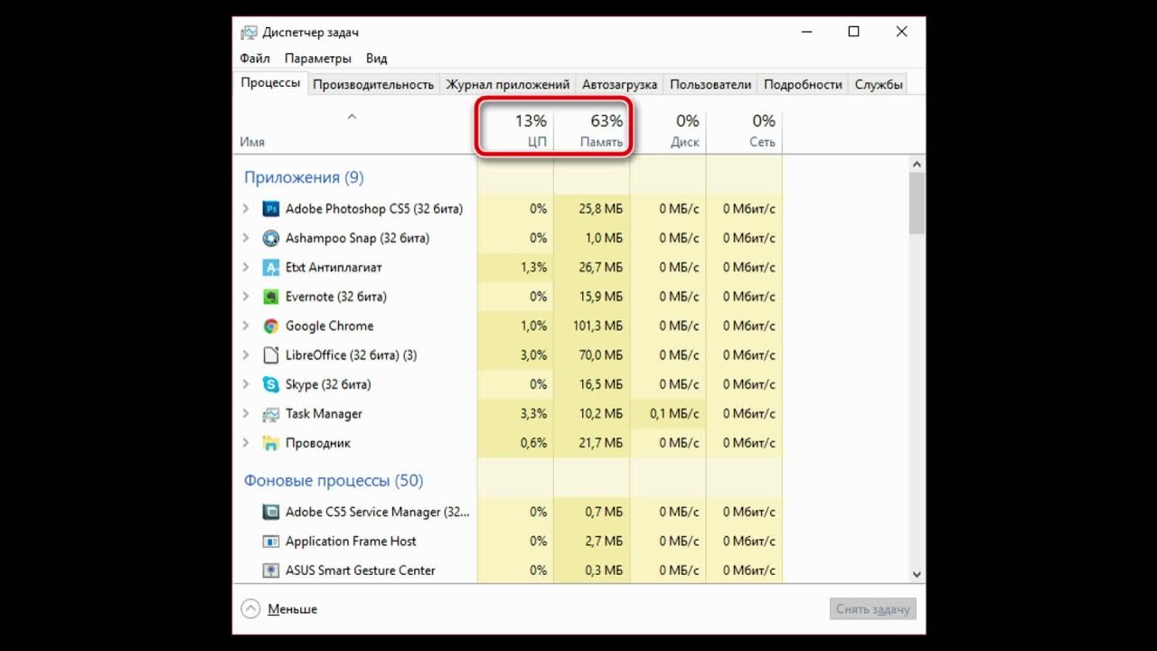Click the LibreOffice document icon
This screenshot has width=1157, height=651.
(270, 355)
